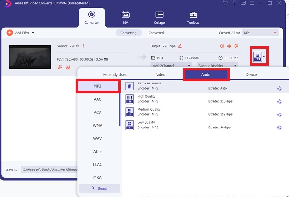Open the AAC-2Channel audio dropdown
Image resolution: width=289 pixels, height=197 pixels.
pos(171,65)
